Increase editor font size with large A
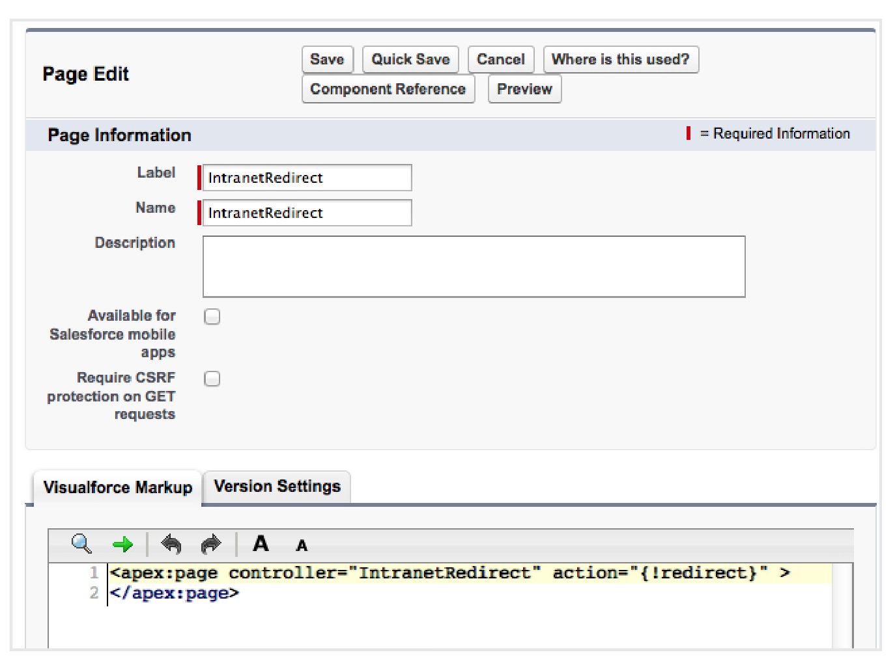Image resolution: width=895 pixels, height=661 pixels. pyautogui.click(x=261, y=543)
